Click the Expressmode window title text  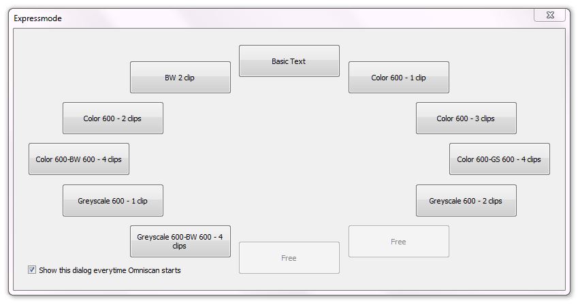[38, 18]
